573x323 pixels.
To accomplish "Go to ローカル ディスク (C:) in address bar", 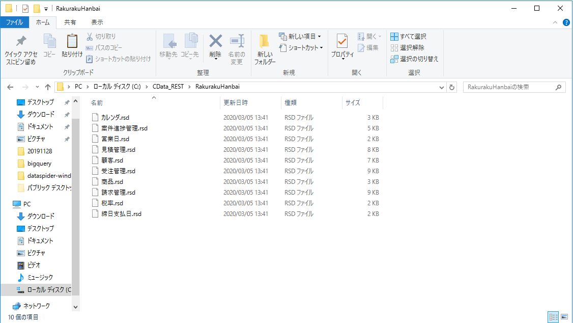I will [x=117, y=87].
